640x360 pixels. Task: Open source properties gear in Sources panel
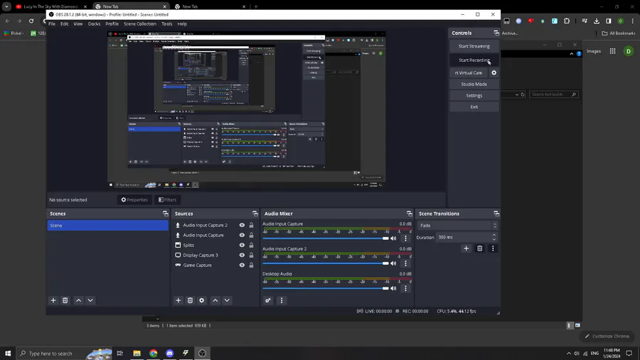pos(202,300)
